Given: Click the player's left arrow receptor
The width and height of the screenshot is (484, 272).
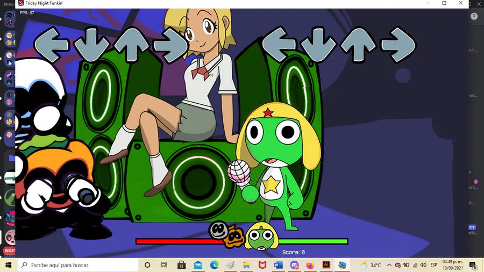Looking at the screenshot, I should tap(279, 45).
